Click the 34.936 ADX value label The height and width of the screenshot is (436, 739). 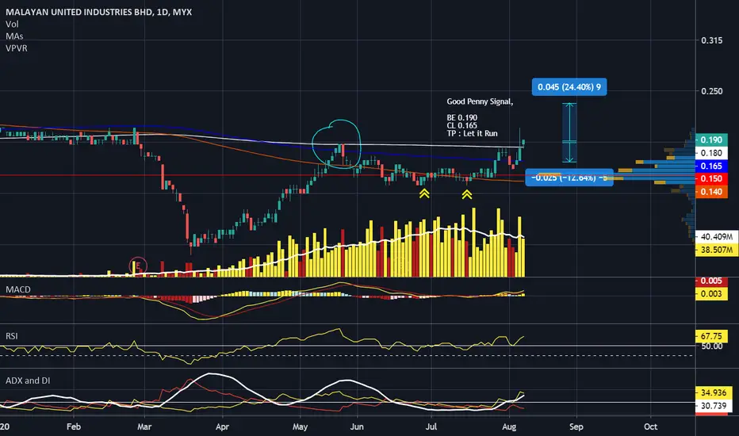tap(714, 392)
